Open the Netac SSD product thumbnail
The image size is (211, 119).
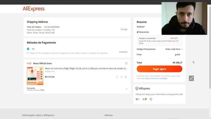(35, 76)
